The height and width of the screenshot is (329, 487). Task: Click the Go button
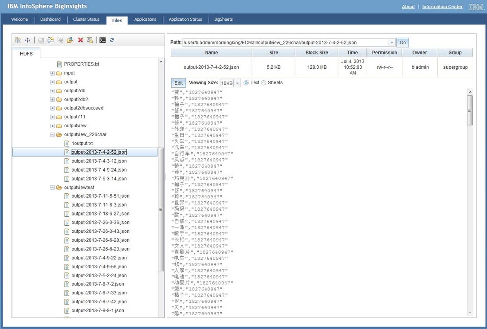[403, 43]
